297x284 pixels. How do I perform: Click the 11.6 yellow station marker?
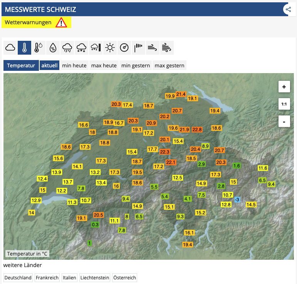coord(263,168)
